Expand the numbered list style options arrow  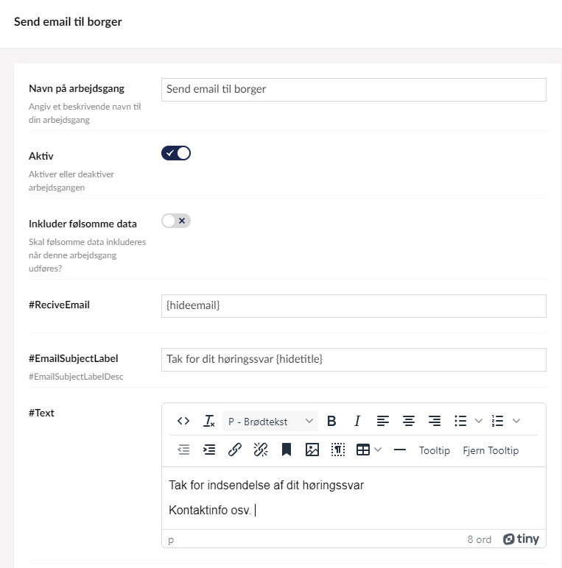516,421
